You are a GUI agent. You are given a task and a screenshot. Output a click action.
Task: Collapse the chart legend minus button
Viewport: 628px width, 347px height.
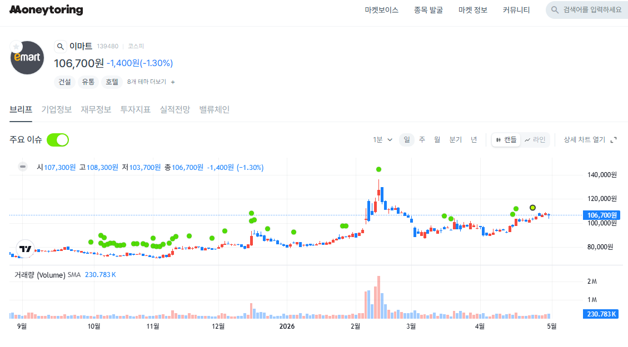click(23, 167)
